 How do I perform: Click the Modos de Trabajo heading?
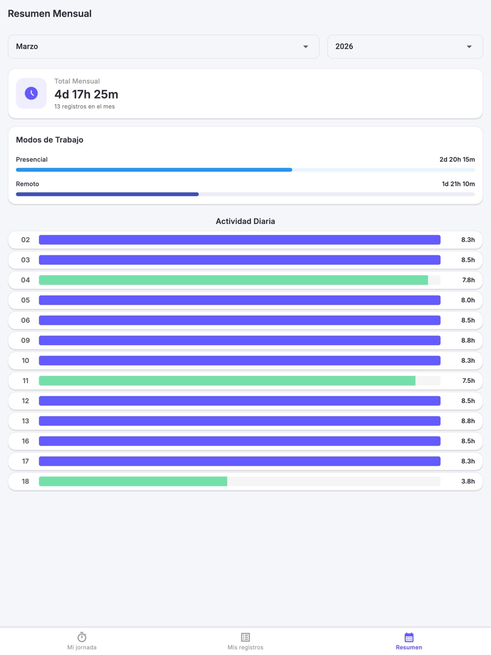coord(50,140)
